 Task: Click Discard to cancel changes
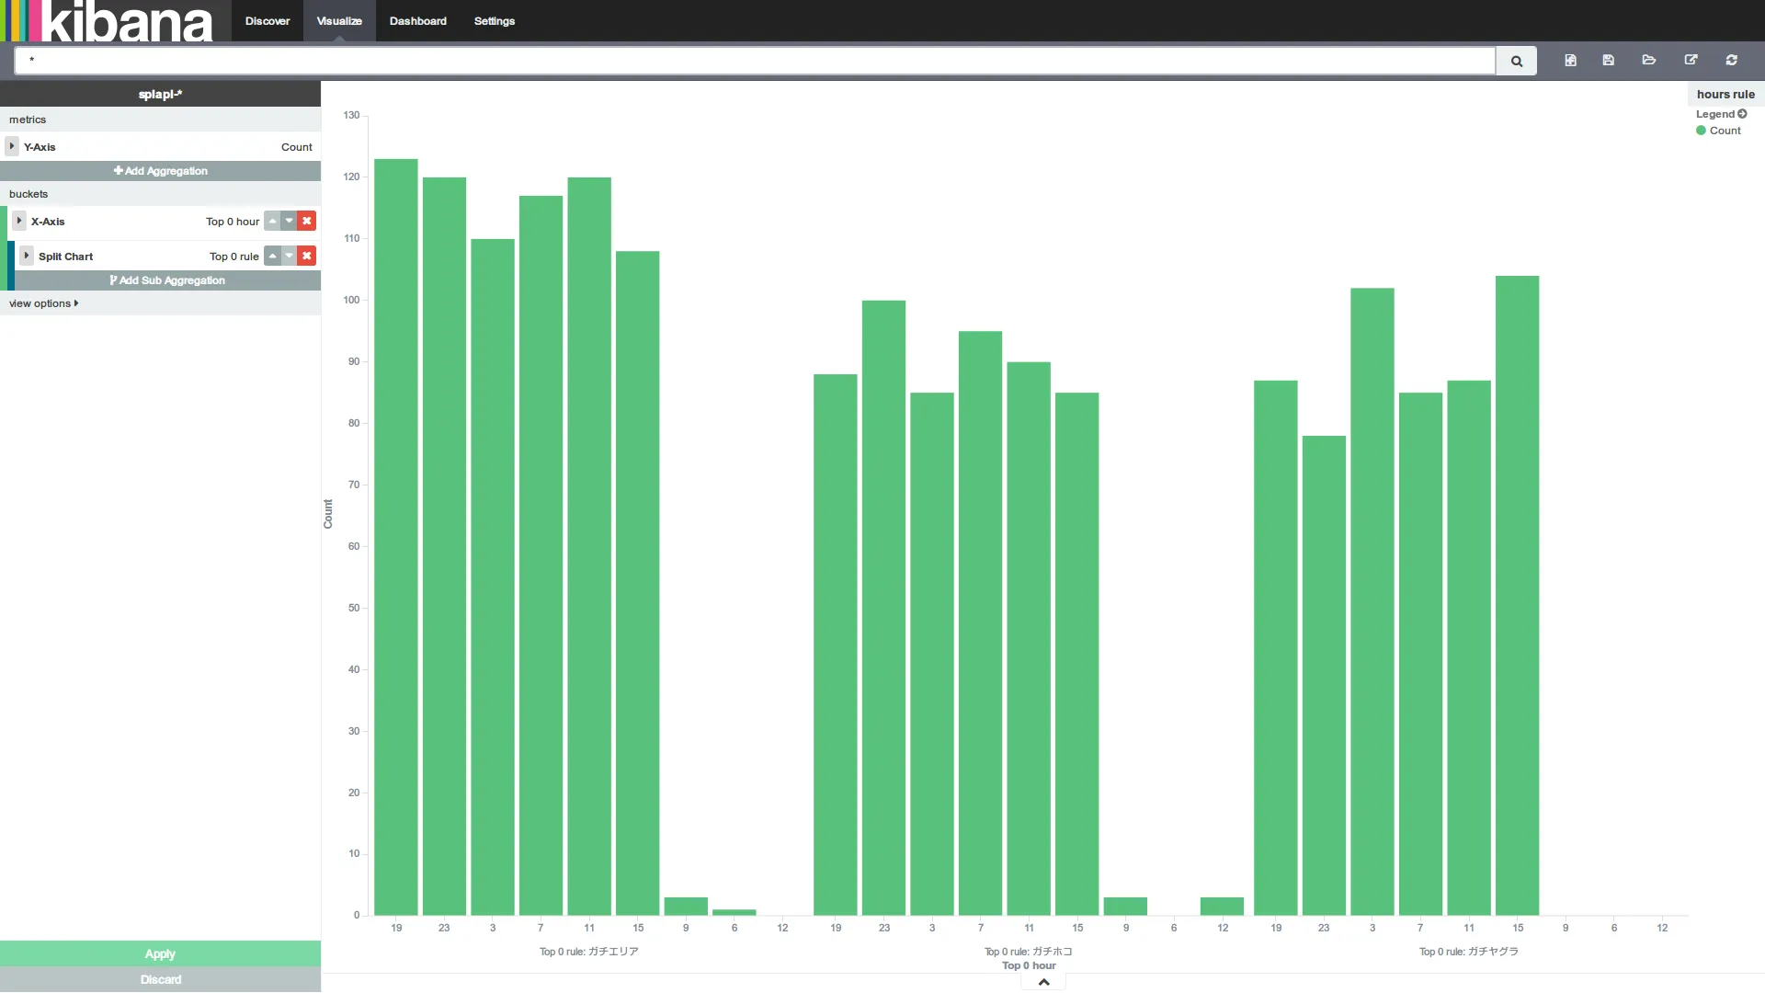point(160,979)
